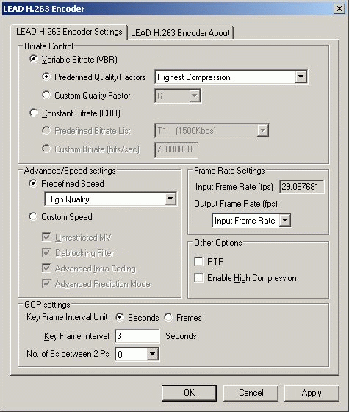Switch to LEAD H.263 Encoder About tab
349x412 pixels.
coord(180,33)
